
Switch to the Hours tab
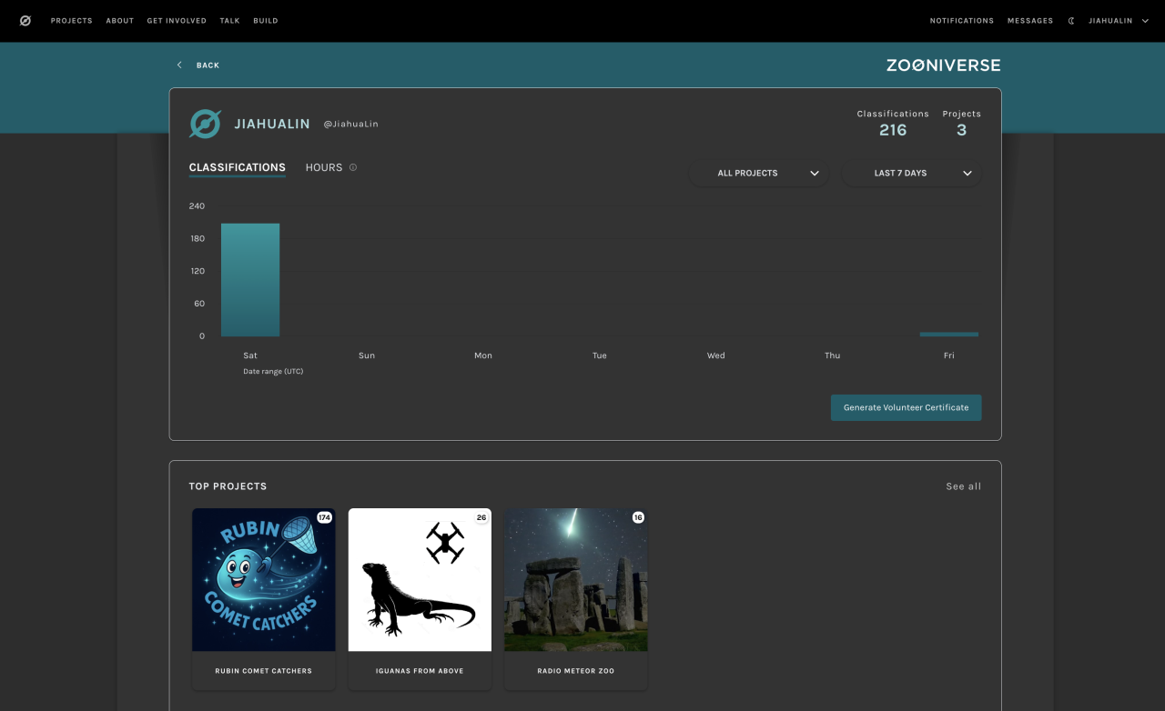tap(324, 168)
